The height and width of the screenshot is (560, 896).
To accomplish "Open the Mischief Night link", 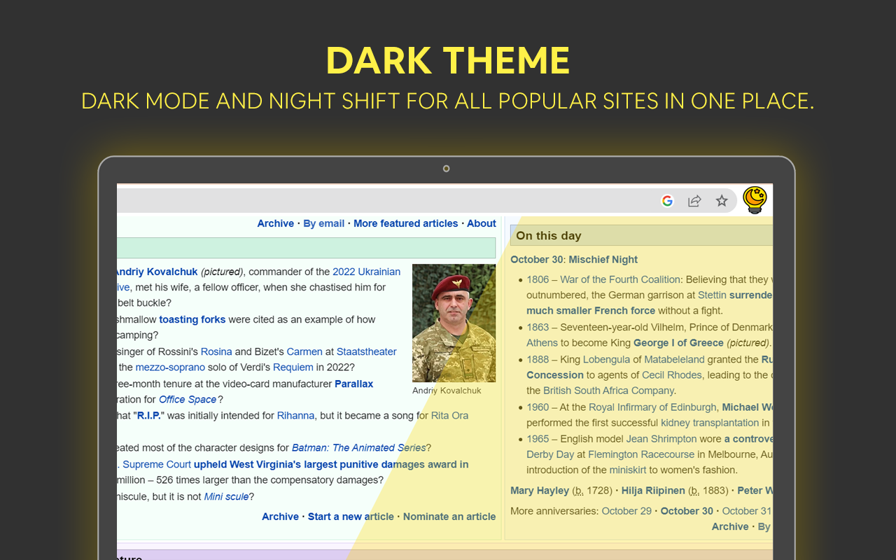I will pos(603,260).
